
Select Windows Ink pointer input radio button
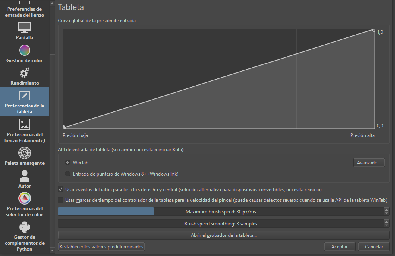click(68, 174)
